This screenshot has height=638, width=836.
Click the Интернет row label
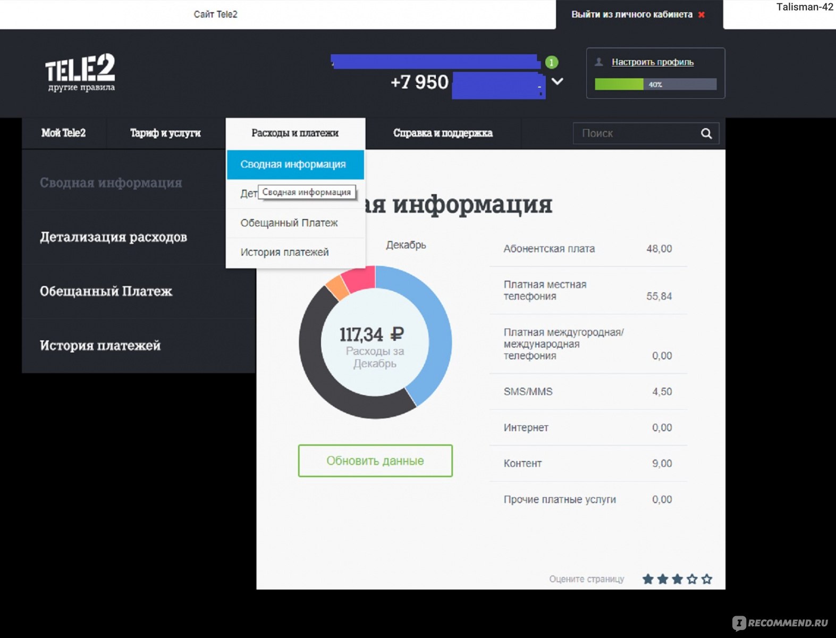(526, 427)
